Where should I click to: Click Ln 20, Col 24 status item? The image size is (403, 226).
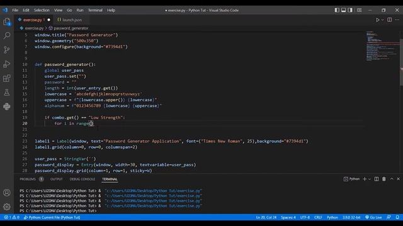266,217
